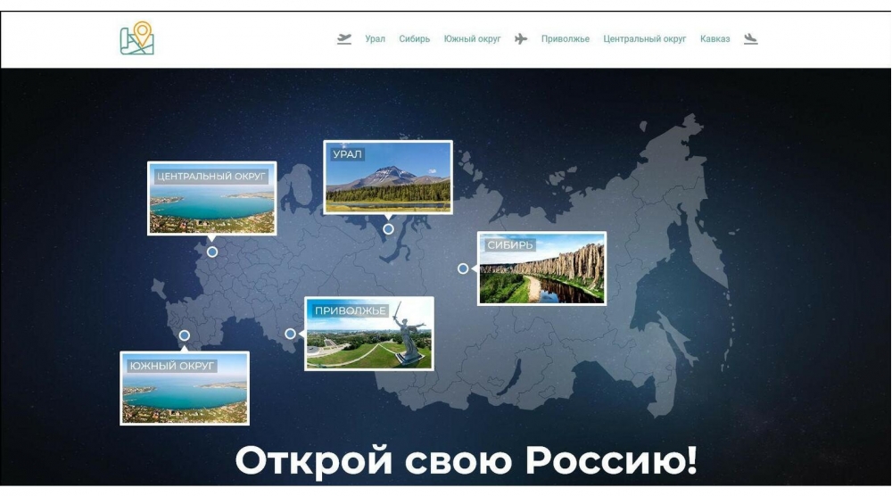Navigate to Кавказ menu item

714,38
